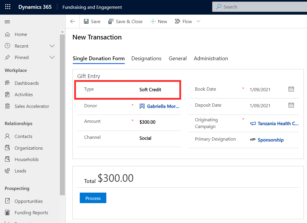Click the Process button
The width and height of the screenshot is (307, 223).
93,198
